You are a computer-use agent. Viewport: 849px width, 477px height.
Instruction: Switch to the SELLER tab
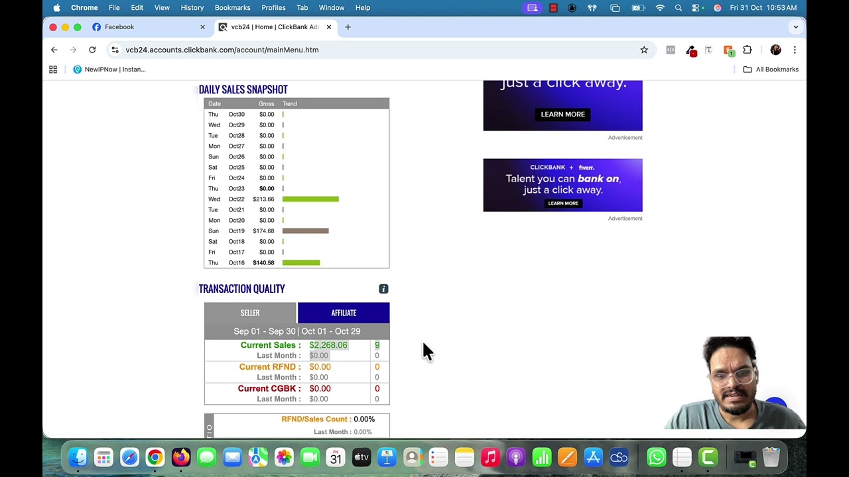point(250,313)
